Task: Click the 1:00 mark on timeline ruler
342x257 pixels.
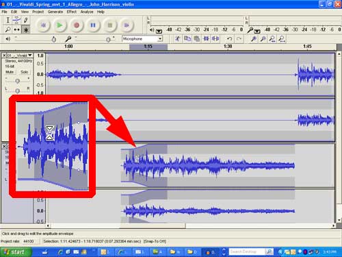Action: pyautogui.click(x=68, y=47)
